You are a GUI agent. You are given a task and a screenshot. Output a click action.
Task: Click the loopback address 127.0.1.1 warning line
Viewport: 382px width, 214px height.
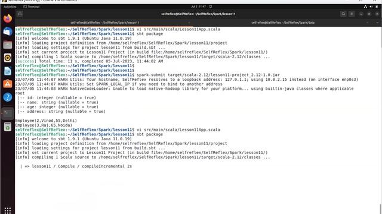click(x=187, y=80)
